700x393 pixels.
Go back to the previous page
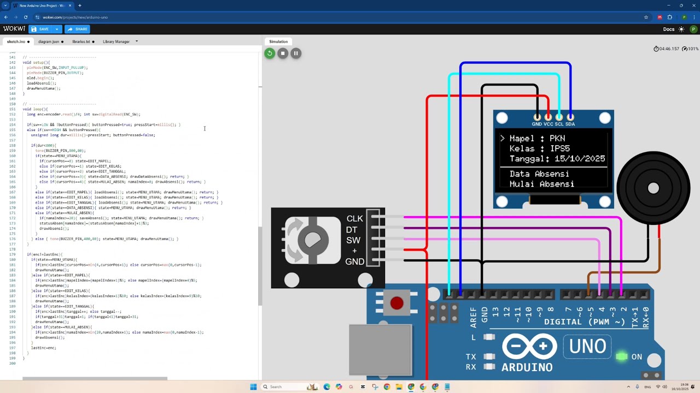(x=6, y=17)
